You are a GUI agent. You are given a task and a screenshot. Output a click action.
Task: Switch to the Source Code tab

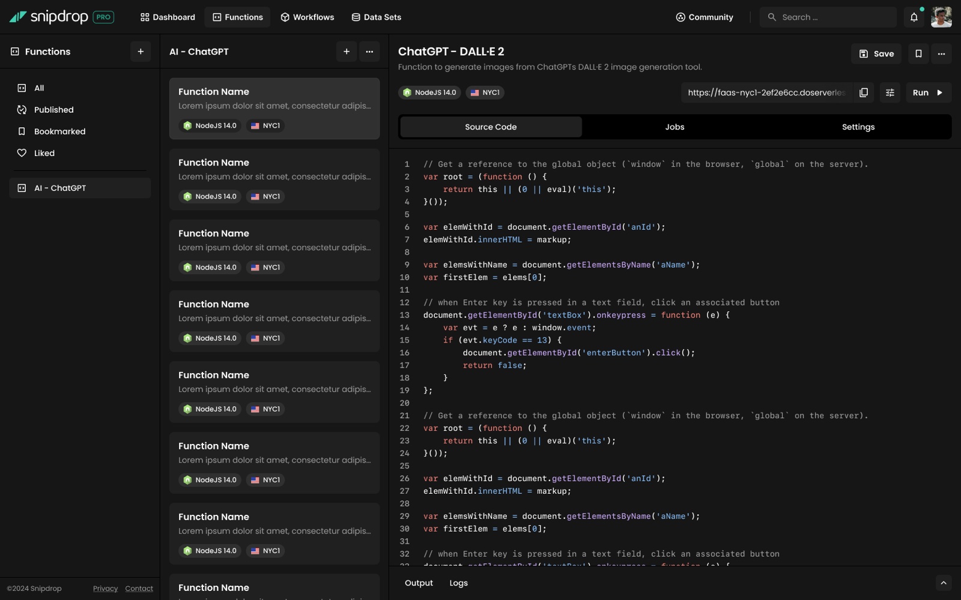pyautogui.click(x=491, y=127)
